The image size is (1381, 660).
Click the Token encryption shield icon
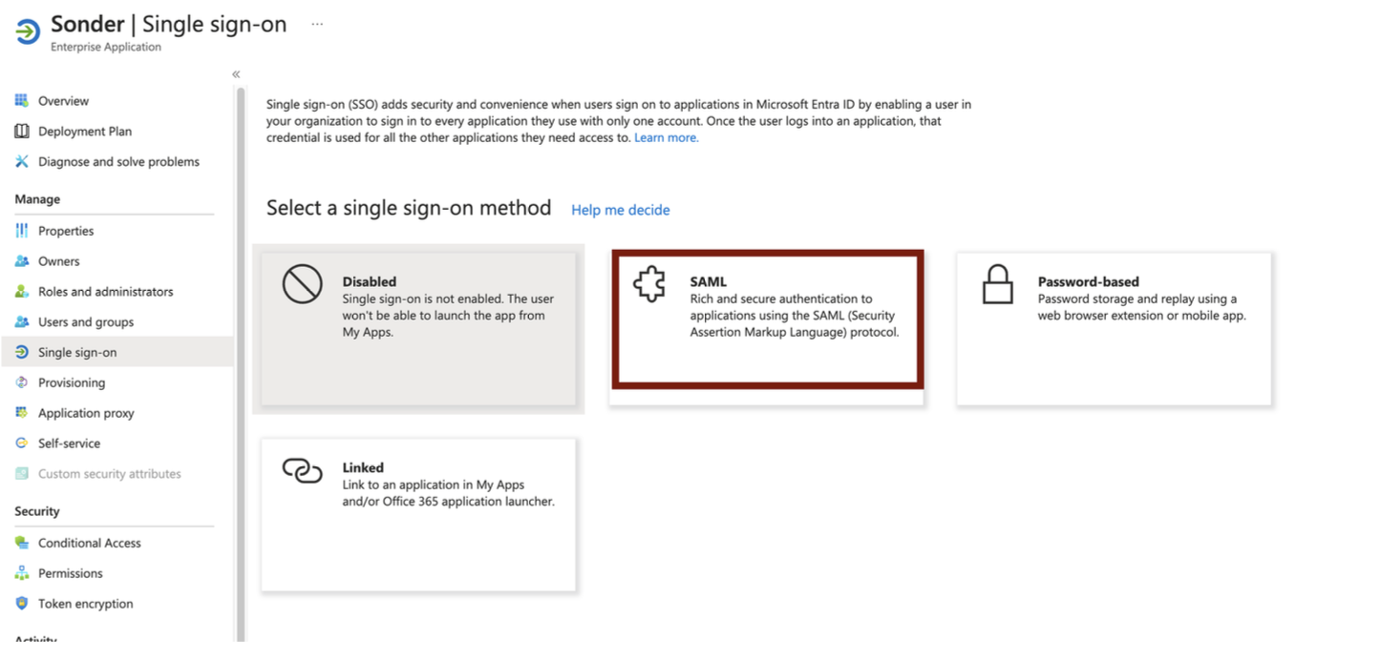point(22,604)
